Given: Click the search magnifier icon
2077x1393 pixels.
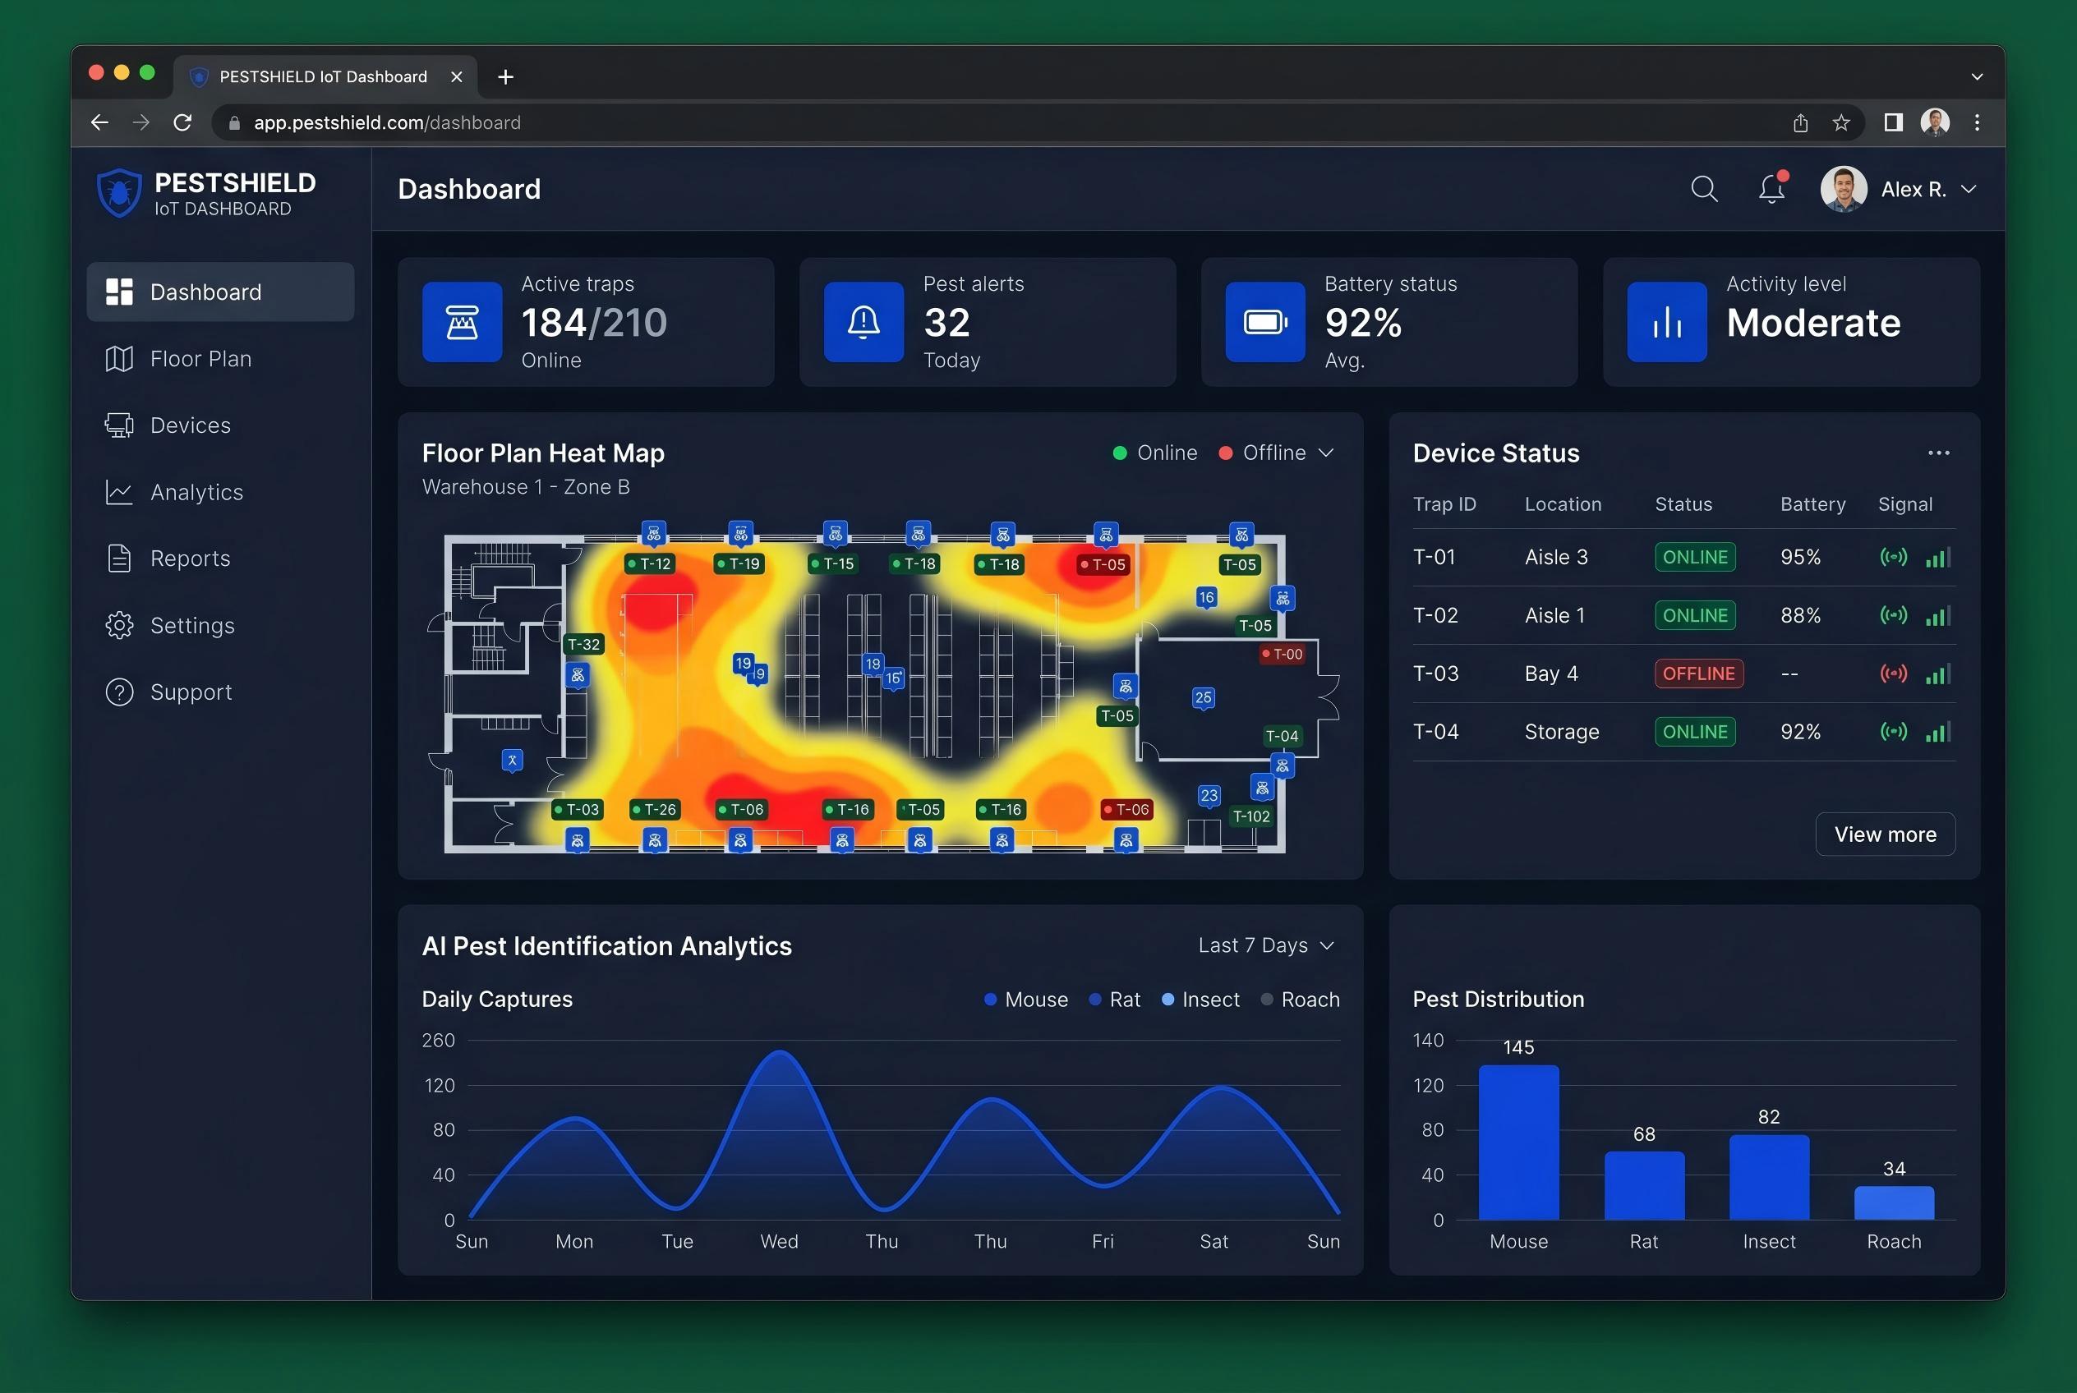Looking at the screenshot, I should 1704,188.
